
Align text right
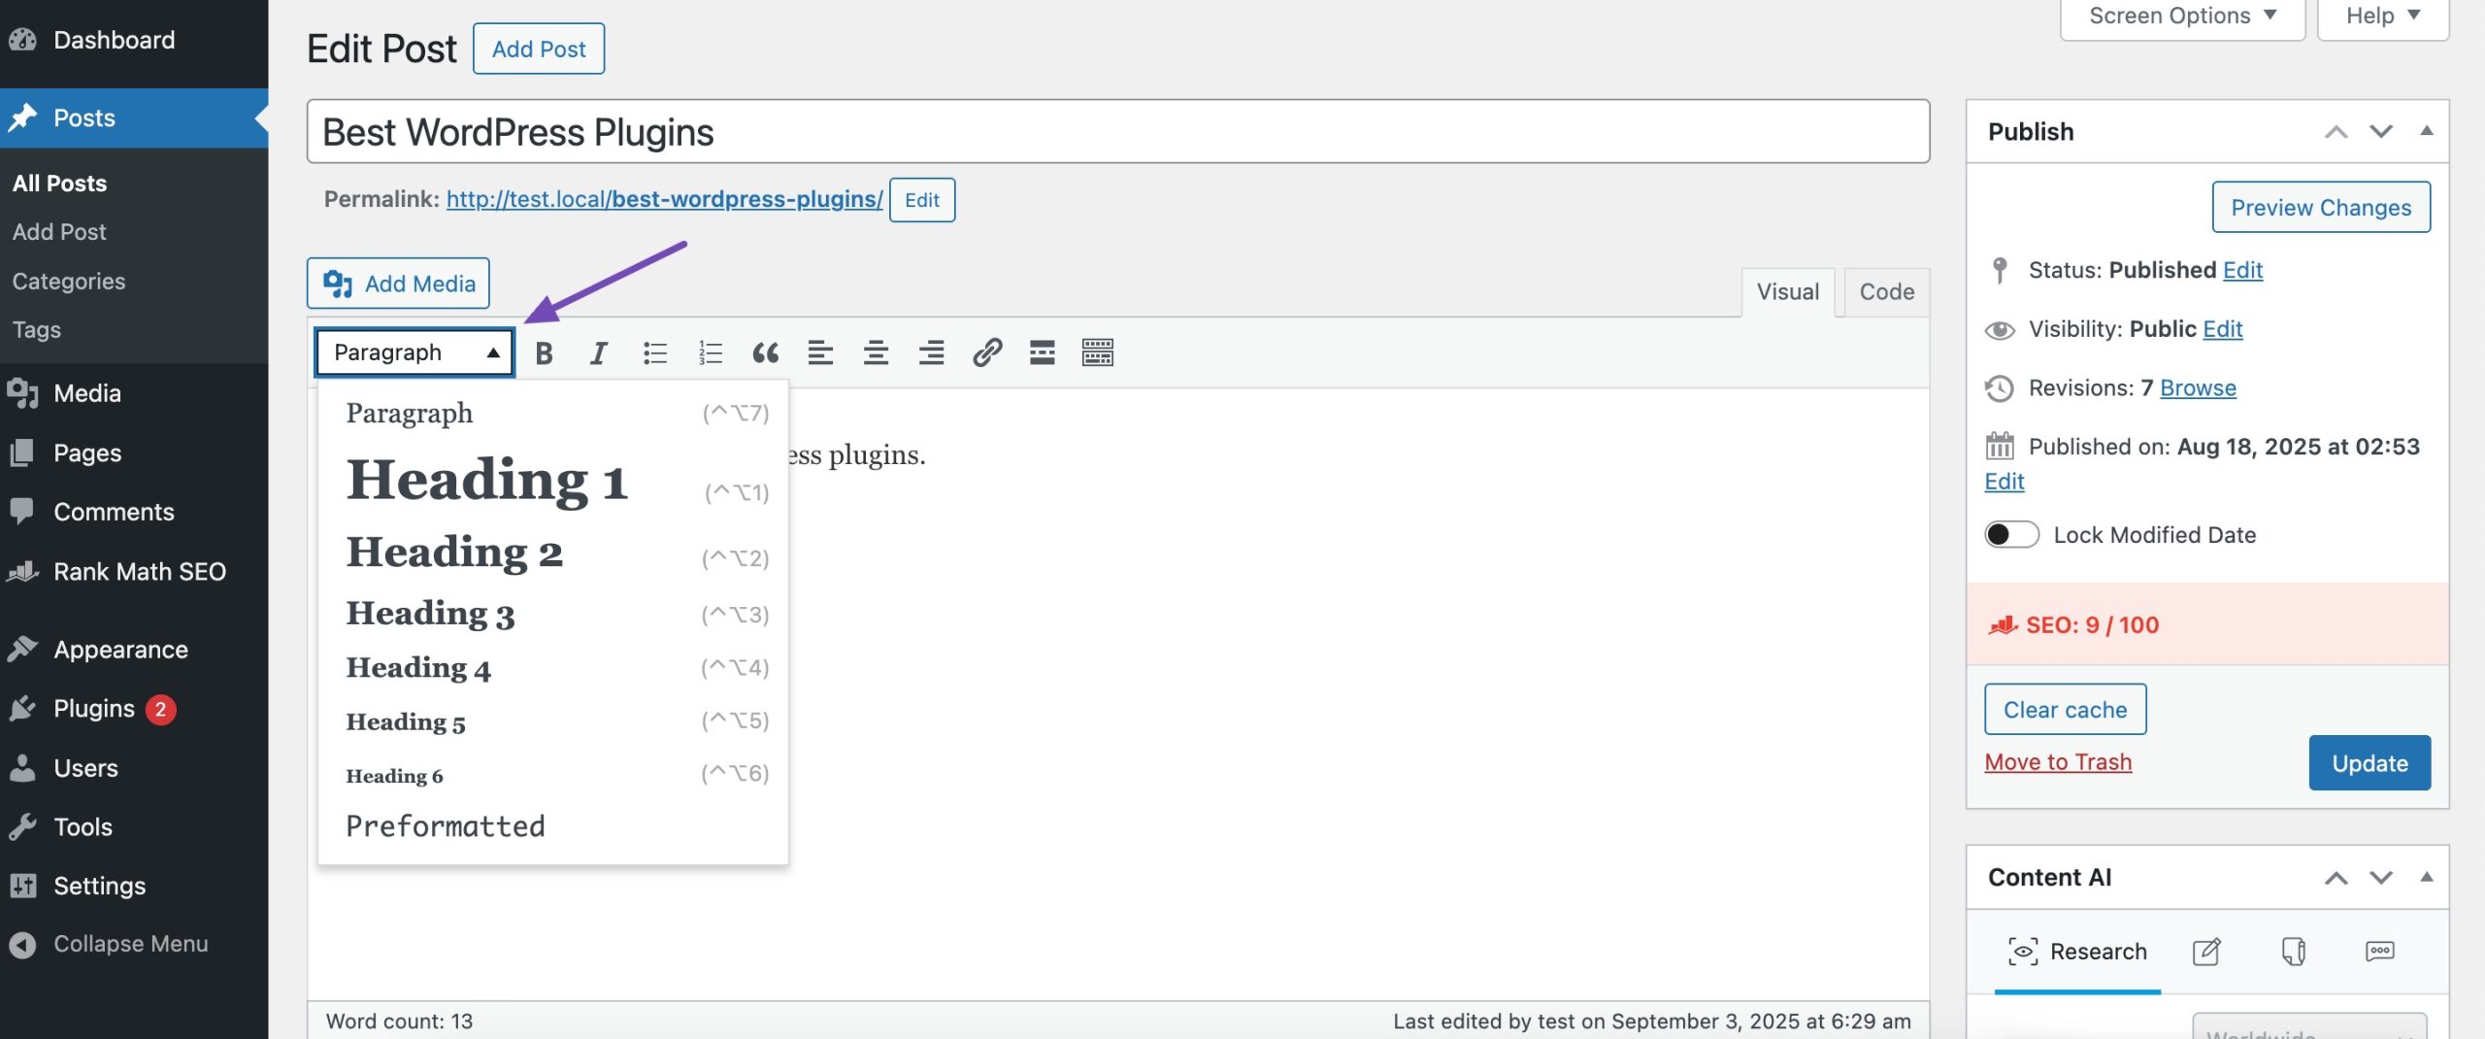click(932, 352)
